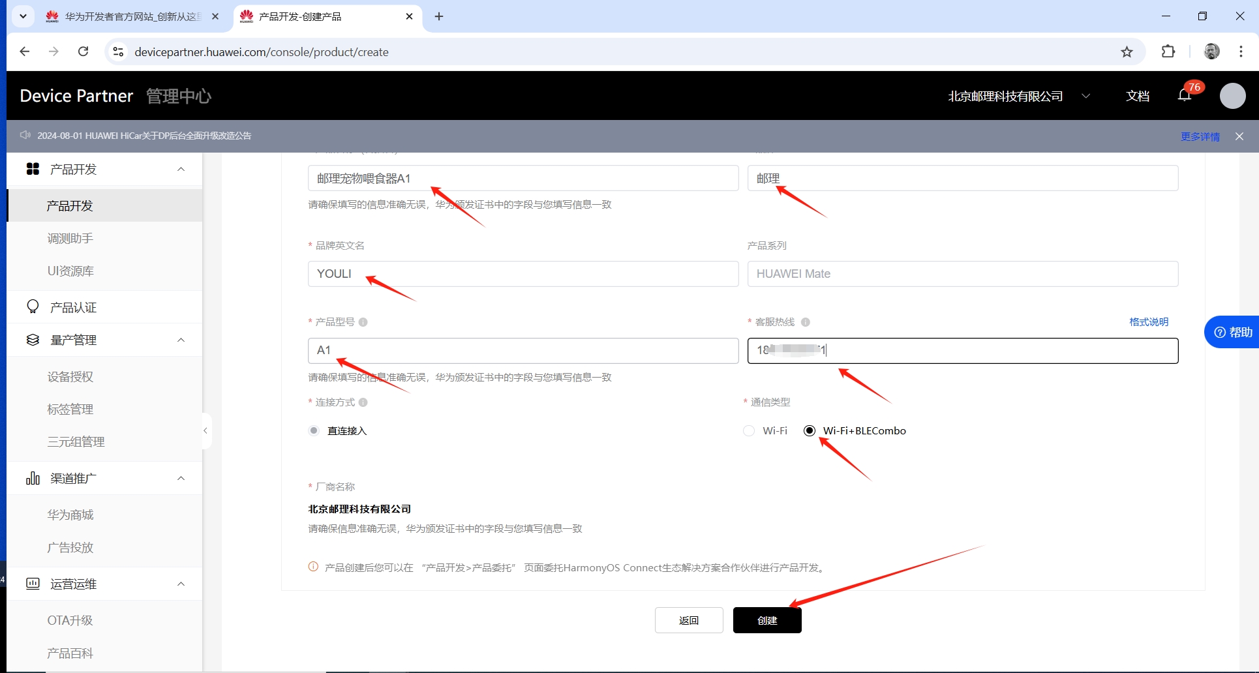Click the 产品系列 field HUAWEI Mate
1259x673 pixels.
pos(963,274)
